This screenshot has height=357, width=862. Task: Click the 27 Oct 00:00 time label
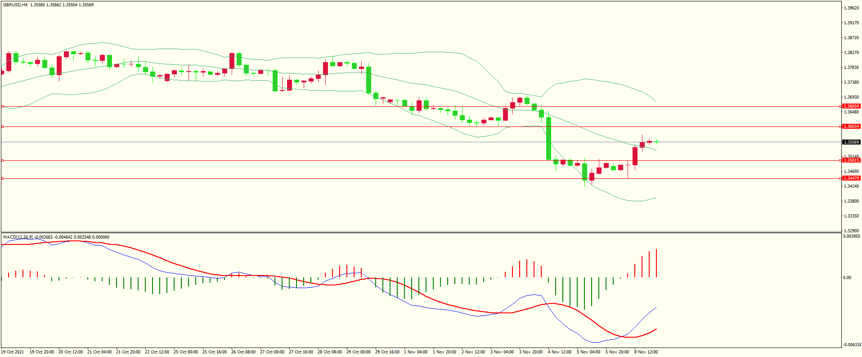[272, 352]
